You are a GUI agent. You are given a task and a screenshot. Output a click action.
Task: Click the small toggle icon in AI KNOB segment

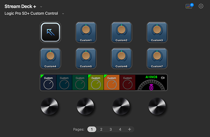(163, 78)
